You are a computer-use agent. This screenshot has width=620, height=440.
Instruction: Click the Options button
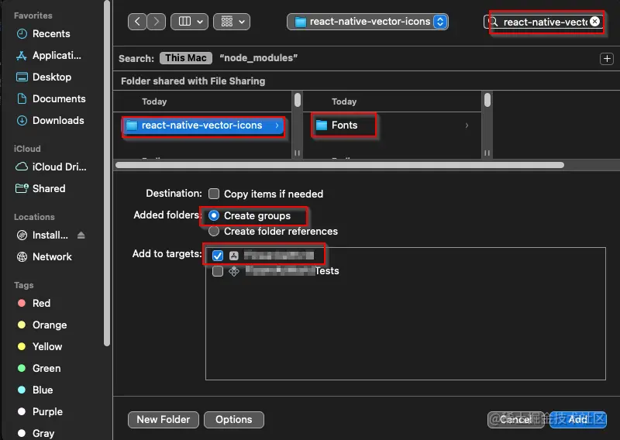click(234, 419)
